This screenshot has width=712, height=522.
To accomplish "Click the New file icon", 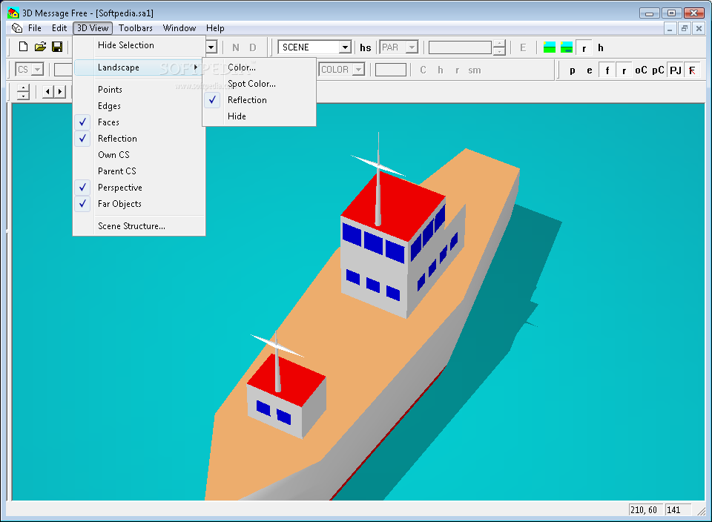I will (x=23, y=47).
